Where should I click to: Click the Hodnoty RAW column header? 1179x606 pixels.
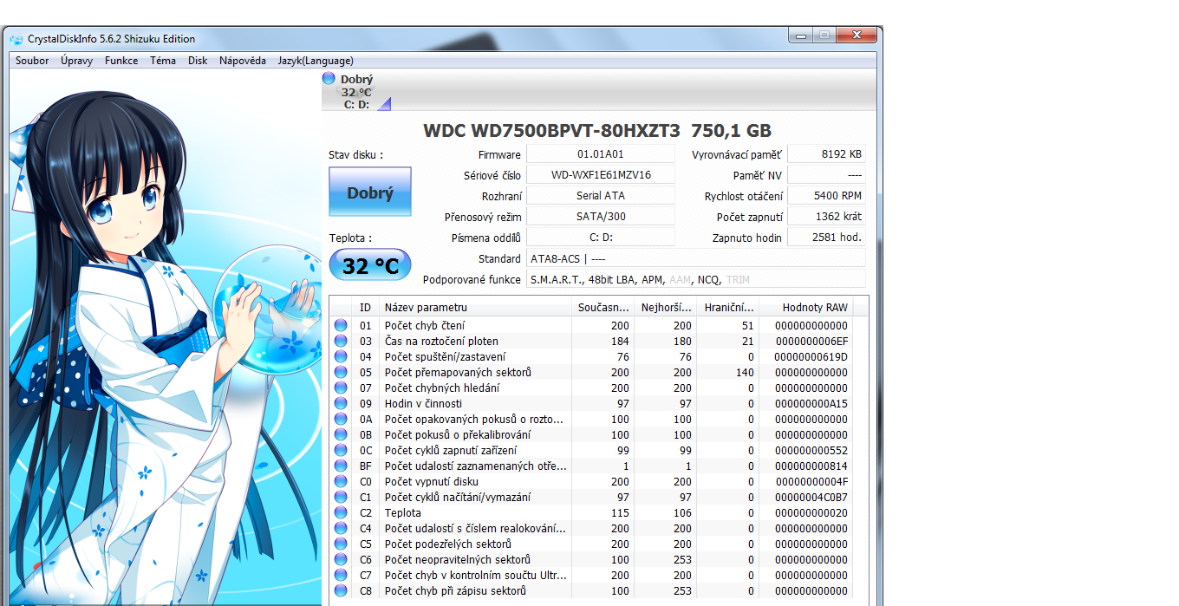tap(806, 307)
